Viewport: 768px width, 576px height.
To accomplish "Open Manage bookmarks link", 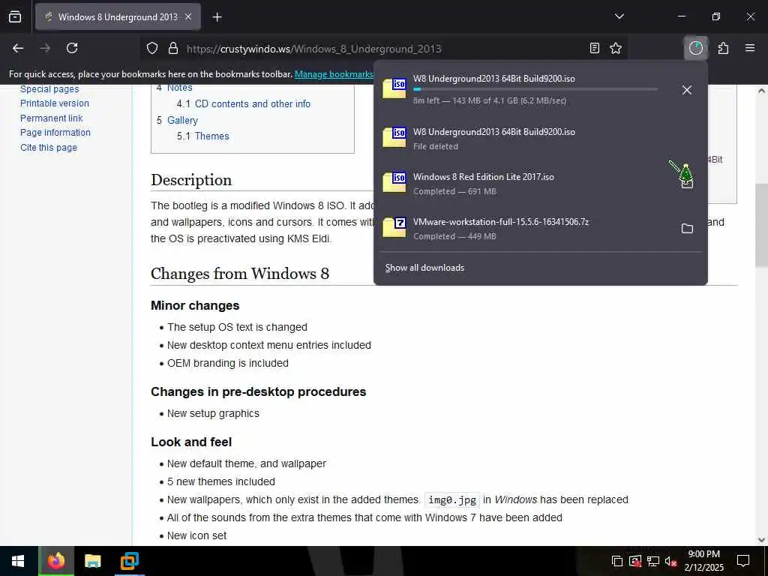I will (x=334, y=74).
